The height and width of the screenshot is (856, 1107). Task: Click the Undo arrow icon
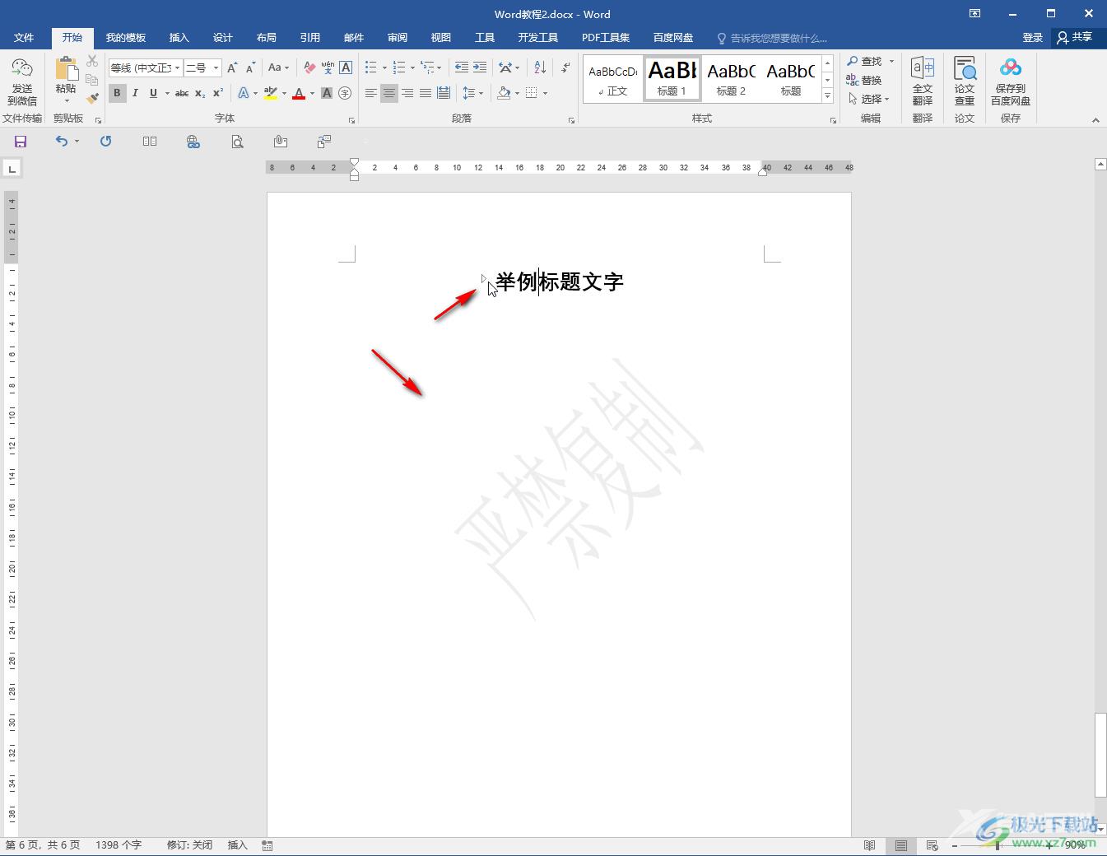[x=62, y=142]
